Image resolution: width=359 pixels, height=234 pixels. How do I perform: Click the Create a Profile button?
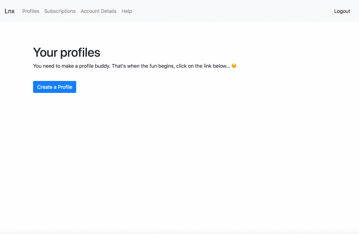[x=54, y=87]
